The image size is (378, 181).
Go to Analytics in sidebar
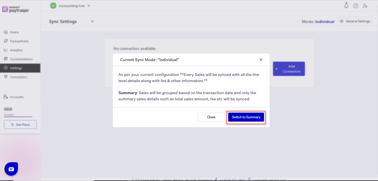[20, 50]
